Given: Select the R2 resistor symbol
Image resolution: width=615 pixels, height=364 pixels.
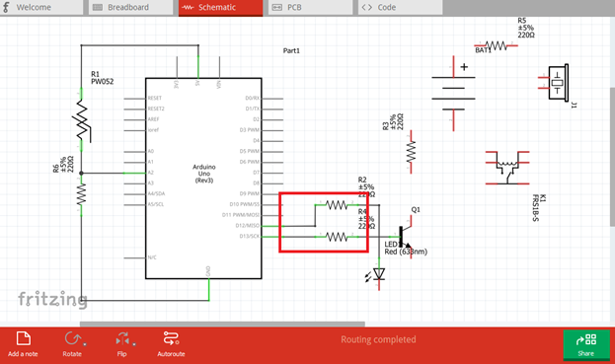Looking at the screenshot, I should pos(337,204).
